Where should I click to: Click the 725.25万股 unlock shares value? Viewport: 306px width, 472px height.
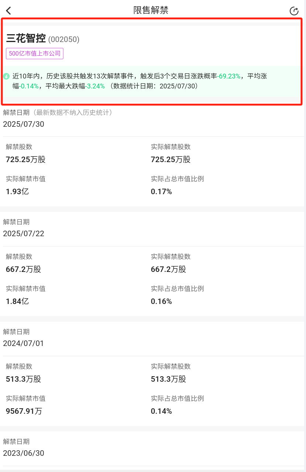pyautogui.click(x=26, y=160)
